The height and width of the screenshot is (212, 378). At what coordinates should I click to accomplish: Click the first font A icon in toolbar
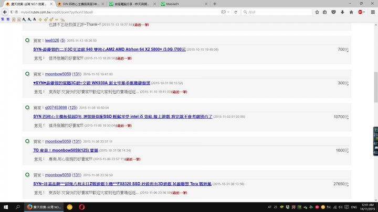pos(24,19)
